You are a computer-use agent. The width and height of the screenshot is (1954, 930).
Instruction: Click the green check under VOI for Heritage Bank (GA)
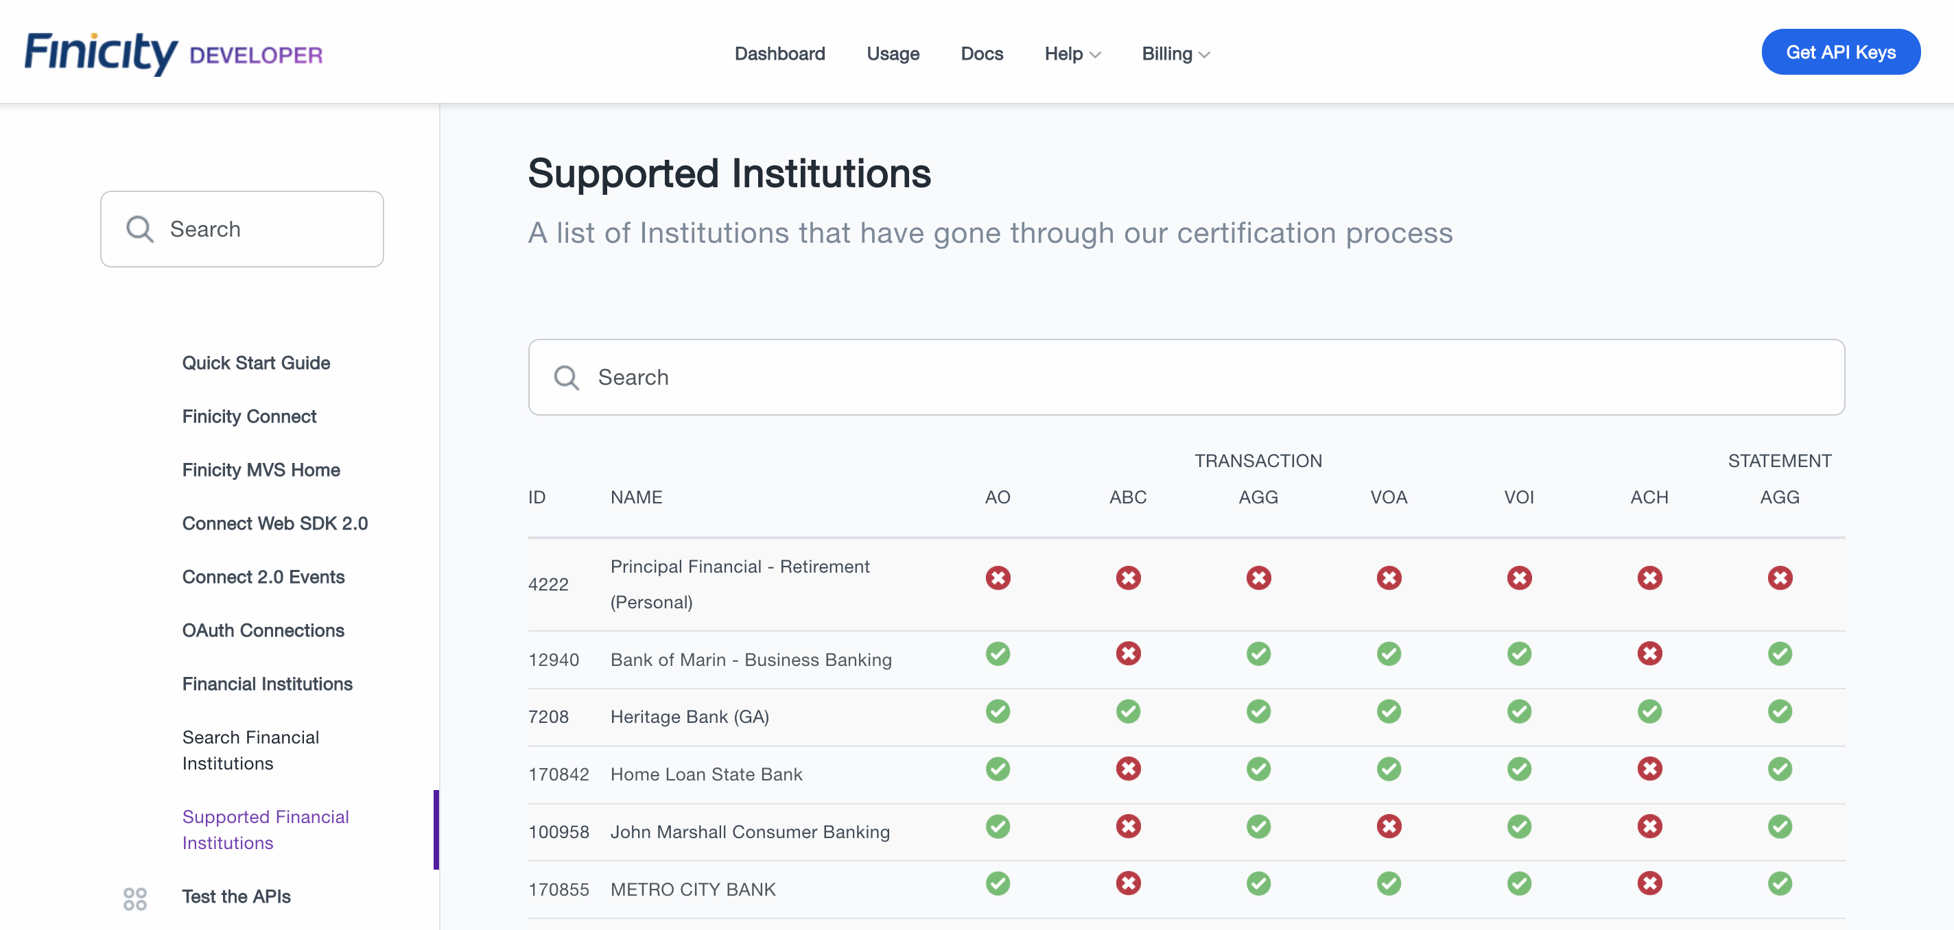tap(1519, 711)
